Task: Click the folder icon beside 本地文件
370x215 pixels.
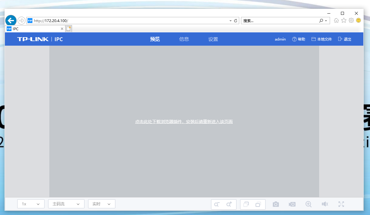Action: (314, 39)
